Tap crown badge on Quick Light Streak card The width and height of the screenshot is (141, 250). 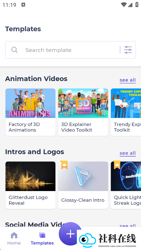coord(117,165)
